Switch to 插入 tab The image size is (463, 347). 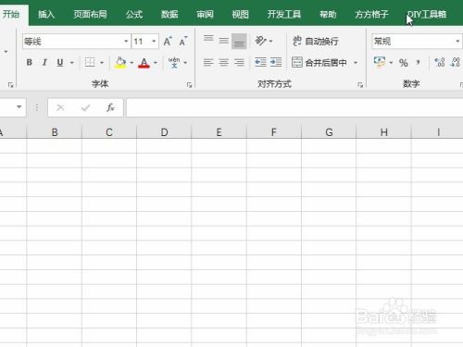(x=46, y=14)
